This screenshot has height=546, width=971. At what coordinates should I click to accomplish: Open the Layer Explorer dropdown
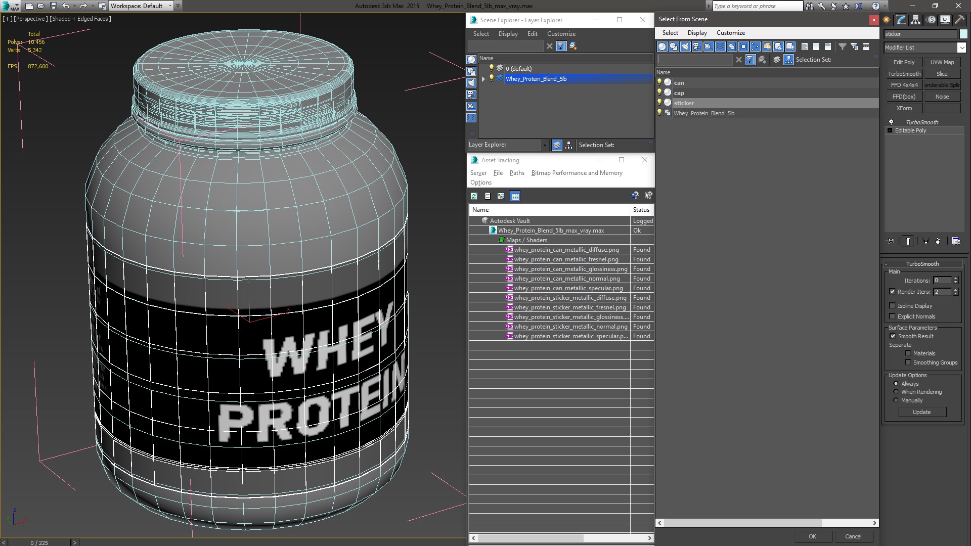[x=545, y=145]
